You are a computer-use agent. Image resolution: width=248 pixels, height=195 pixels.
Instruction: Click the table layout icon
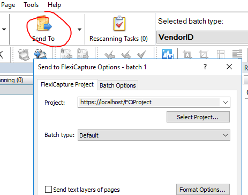(x=221, y=54)
